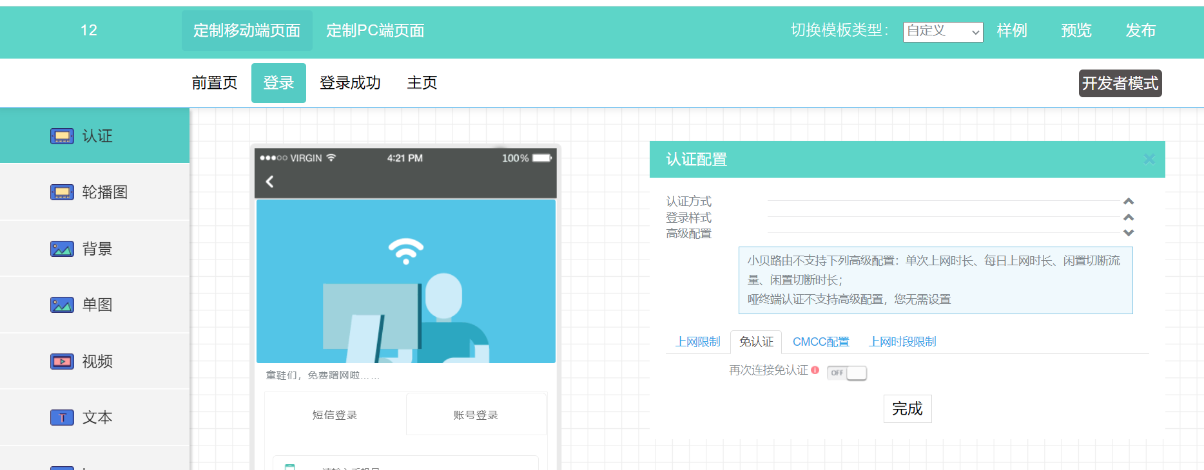Tap the back arrow in phone preview

coord(270,182)
